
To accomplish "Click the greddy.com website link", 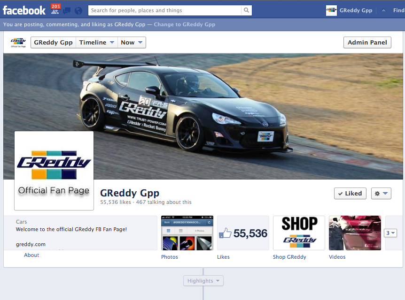I will pyautogui.click(x=31, y=244).
